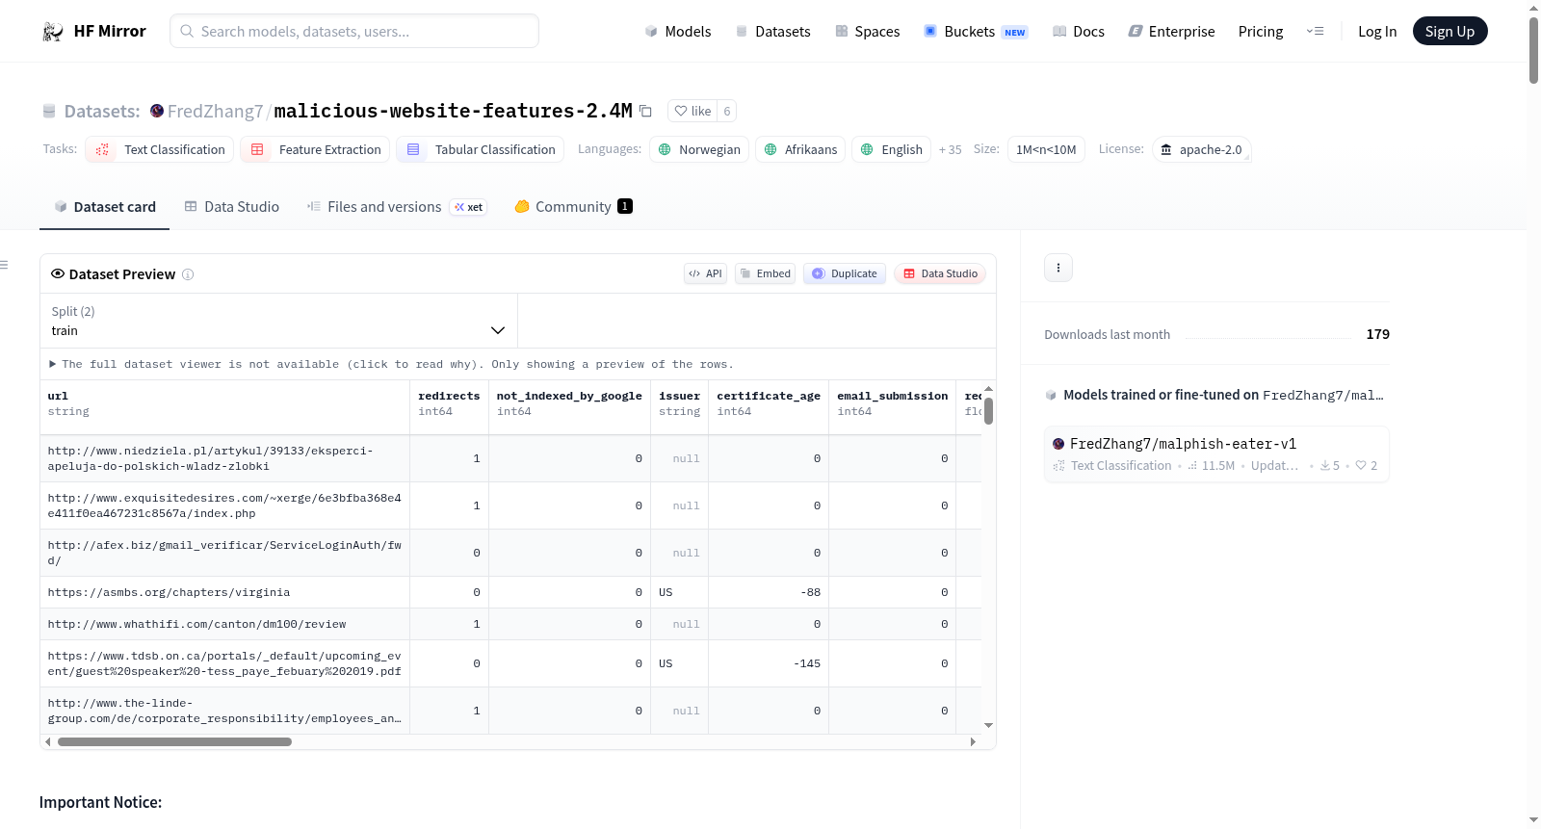Screen dimensions: 1541x829
Task: Click the search magnifier icon
Action: coord(187,32)
